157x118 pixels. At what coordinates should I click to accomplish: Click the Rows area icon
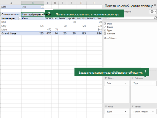(x=106, y=107)
